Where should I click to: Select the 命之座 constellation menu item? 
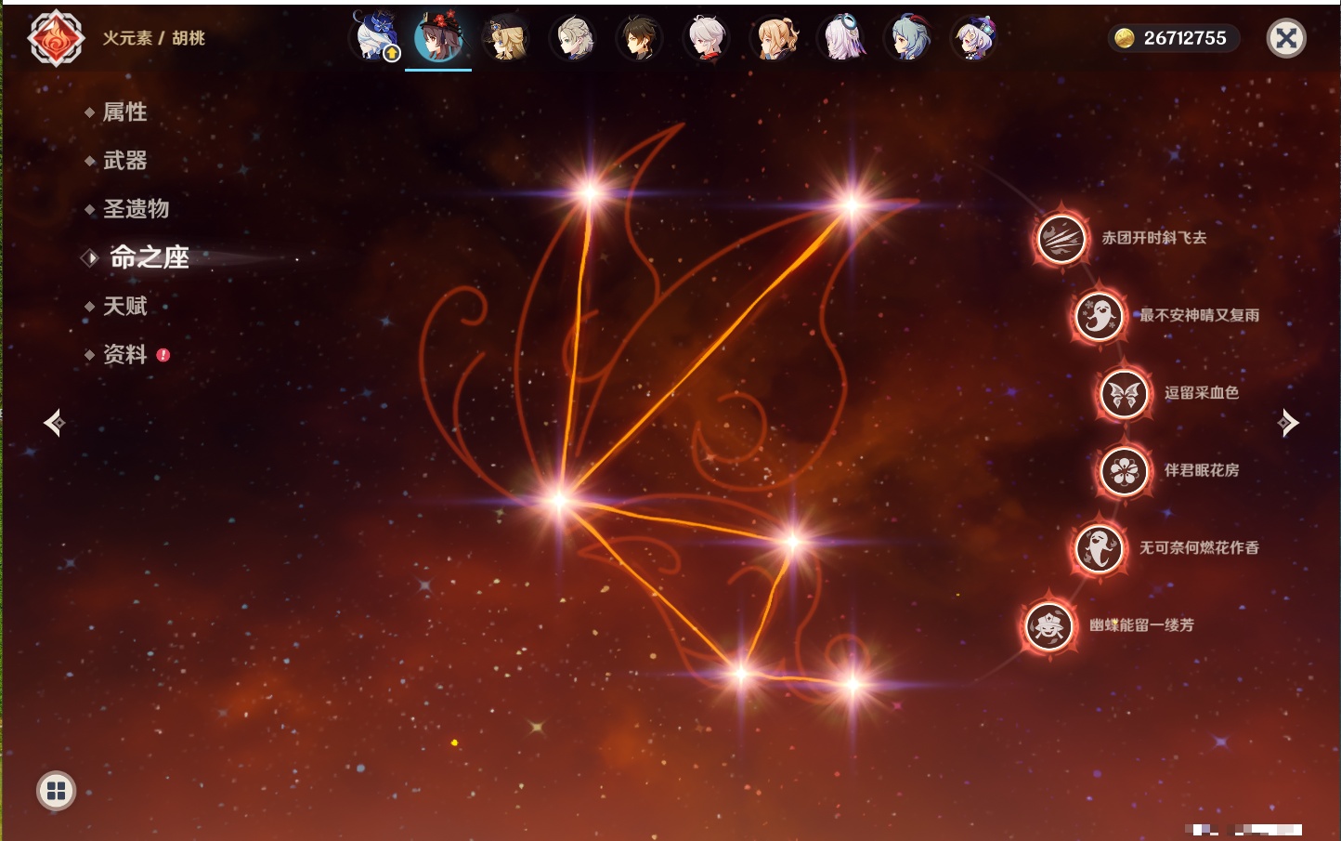coord(149,257)
